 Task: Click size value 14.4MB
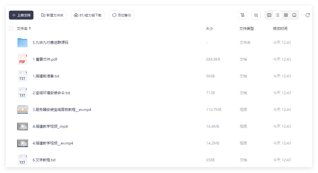click(x=212, y=126)
